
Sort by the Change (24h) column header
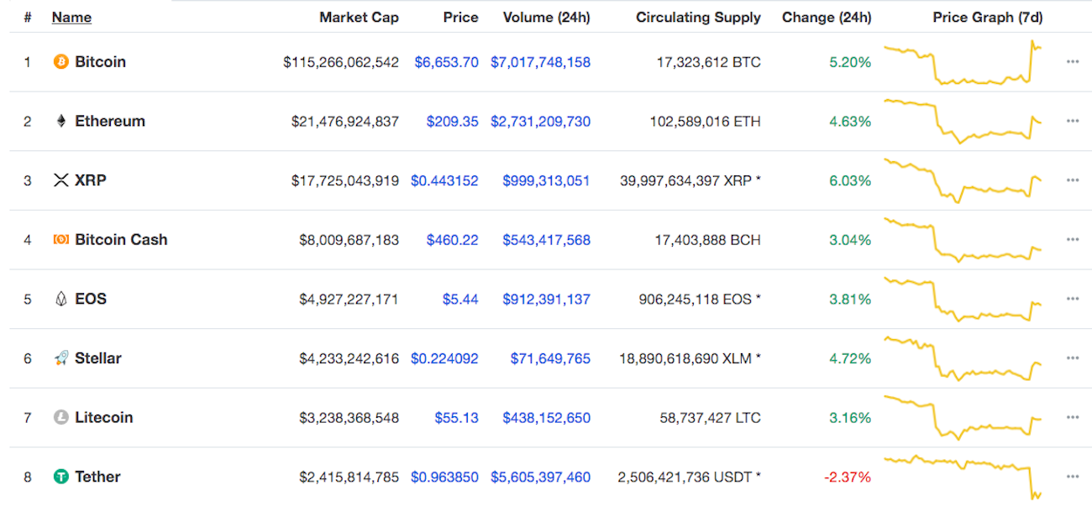click(x=827, y=17)
